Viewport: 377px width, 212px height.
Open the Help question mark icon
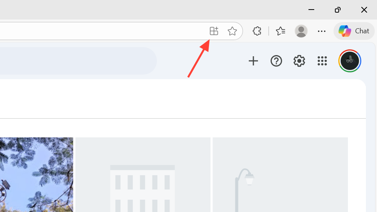(276, 61)
